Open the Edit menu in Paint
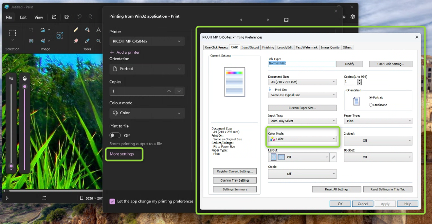Viewport: 432px width, 224px height. pyautogui.click(x=23, y=17)
